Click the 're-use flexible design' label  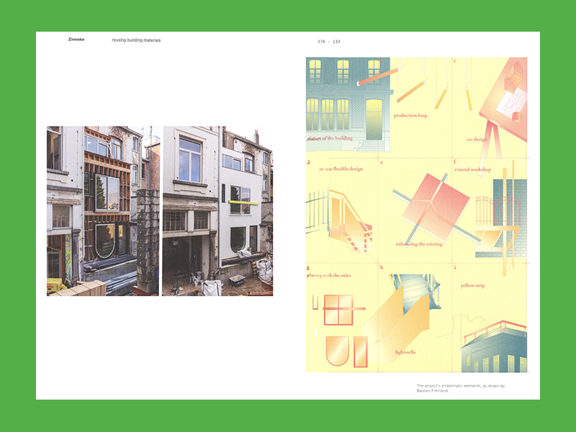pyautogui.click(x=341, y=169)
